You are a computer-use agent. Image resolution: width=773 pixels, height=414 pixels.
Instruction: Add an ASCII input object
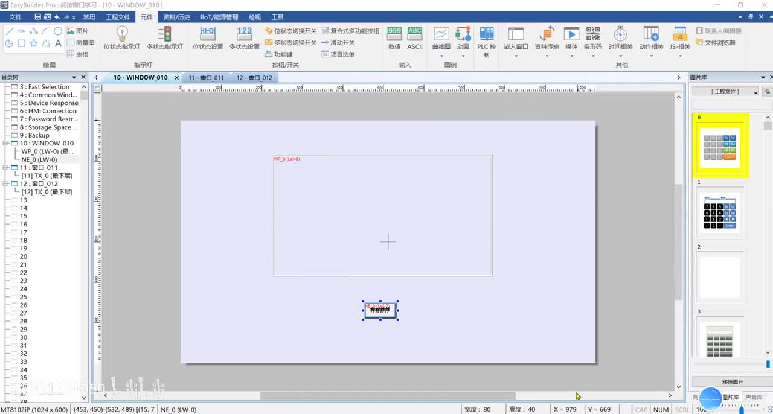415,38
